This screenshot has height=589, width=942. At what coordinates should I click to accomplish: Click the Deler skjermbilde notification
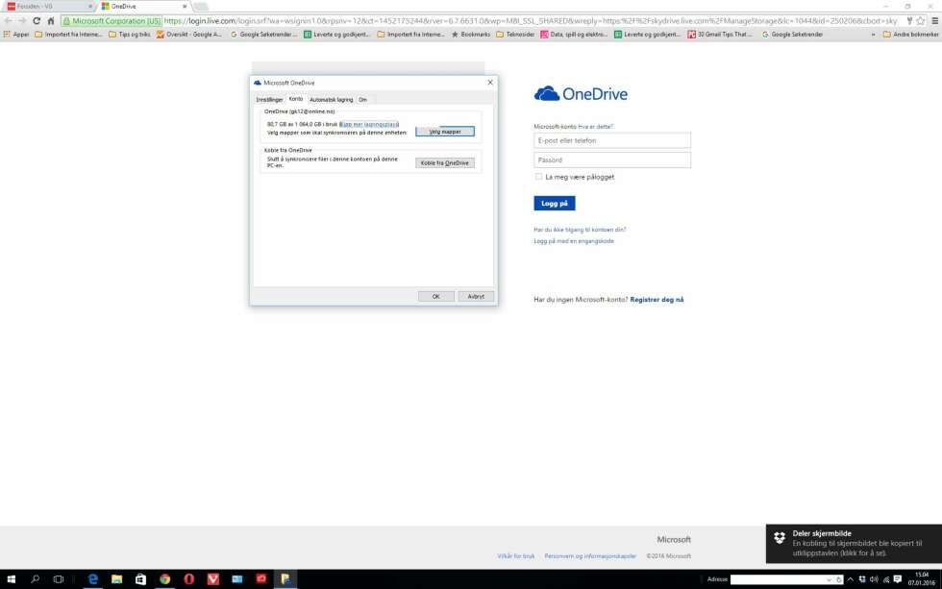pyautogui.click(x=854, y=544)
